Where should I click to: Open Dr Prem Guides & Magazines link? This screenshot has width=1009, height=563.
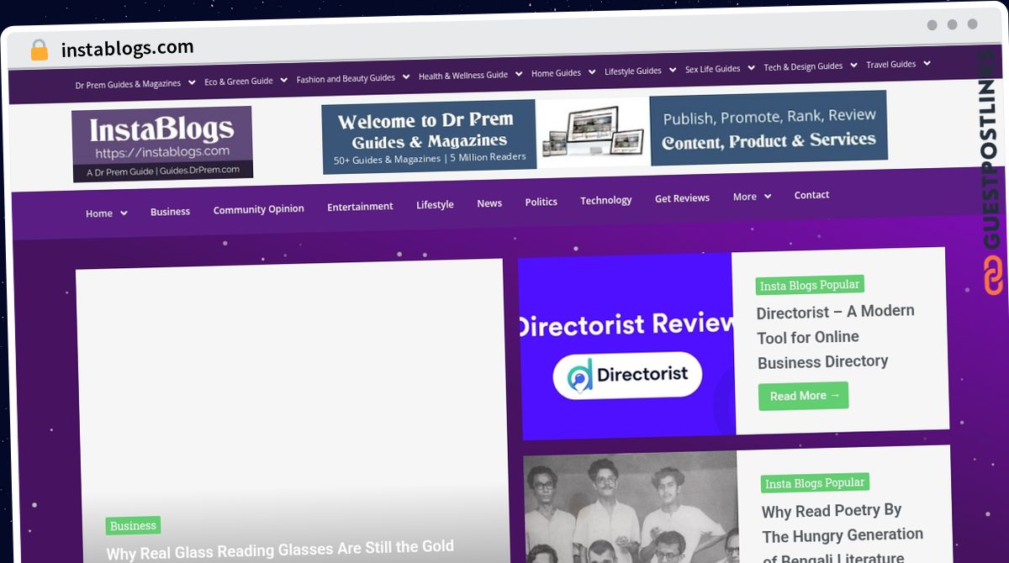[128, 84]
